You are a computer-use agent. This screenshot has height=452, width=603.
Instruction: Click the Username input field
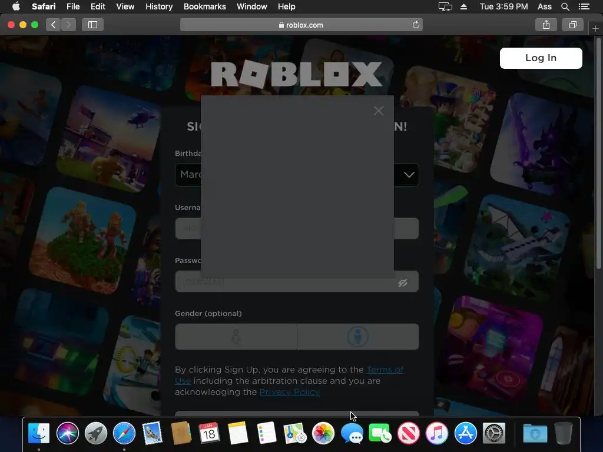coord(297,228)
